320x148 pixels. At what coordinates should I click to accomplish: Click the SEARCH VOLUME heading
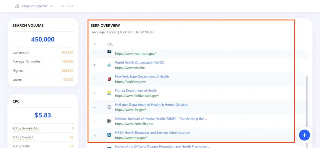[x=28, y=26]
